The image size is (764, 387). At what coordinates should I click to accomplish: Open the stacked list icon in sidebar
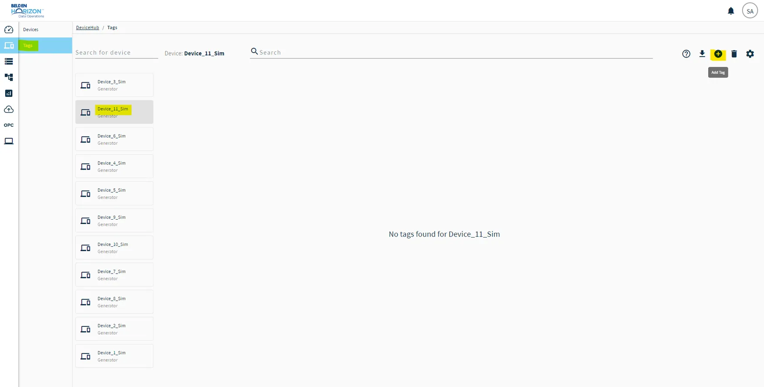9,61
